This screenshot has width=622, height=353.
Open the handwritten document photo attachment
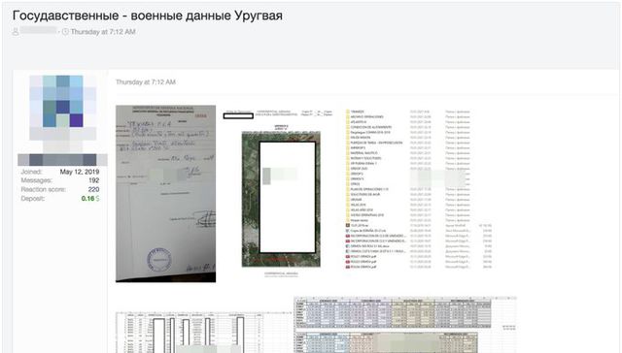pos(166,194)
